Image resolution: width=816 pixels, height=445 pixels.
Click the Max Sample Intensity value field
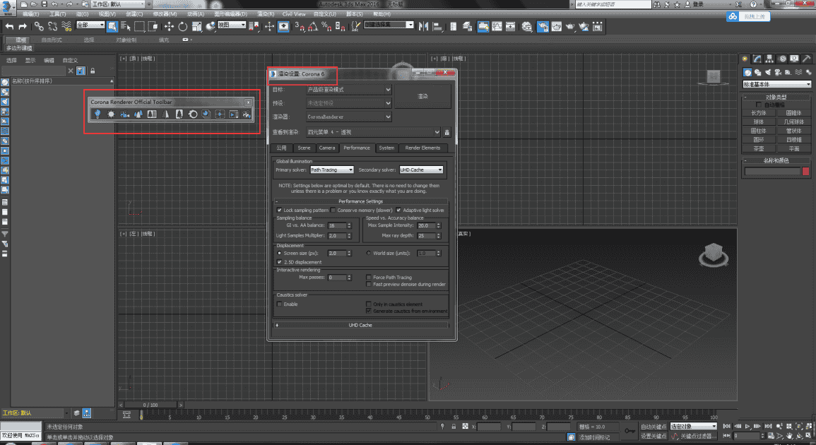pos(427,226)
